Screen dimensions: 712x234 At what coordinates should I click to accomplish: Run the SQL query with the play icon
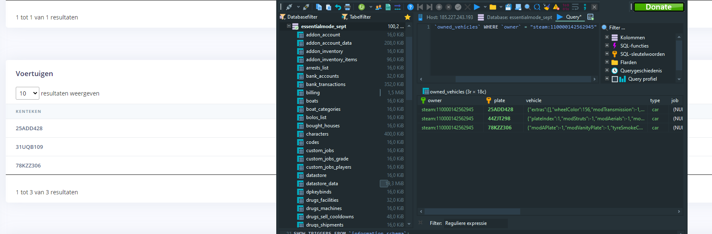point(477,7)
